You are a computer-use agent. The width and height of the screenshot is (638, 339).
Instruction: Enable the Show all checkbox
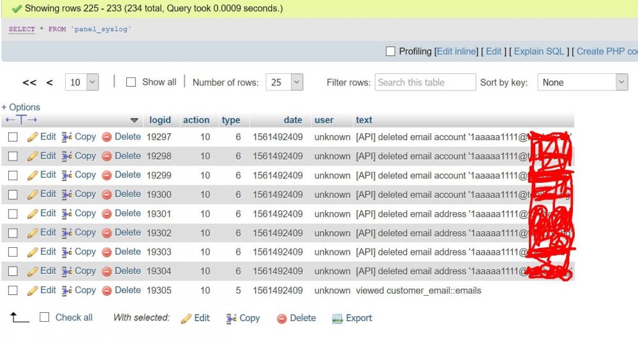(131, 82)
